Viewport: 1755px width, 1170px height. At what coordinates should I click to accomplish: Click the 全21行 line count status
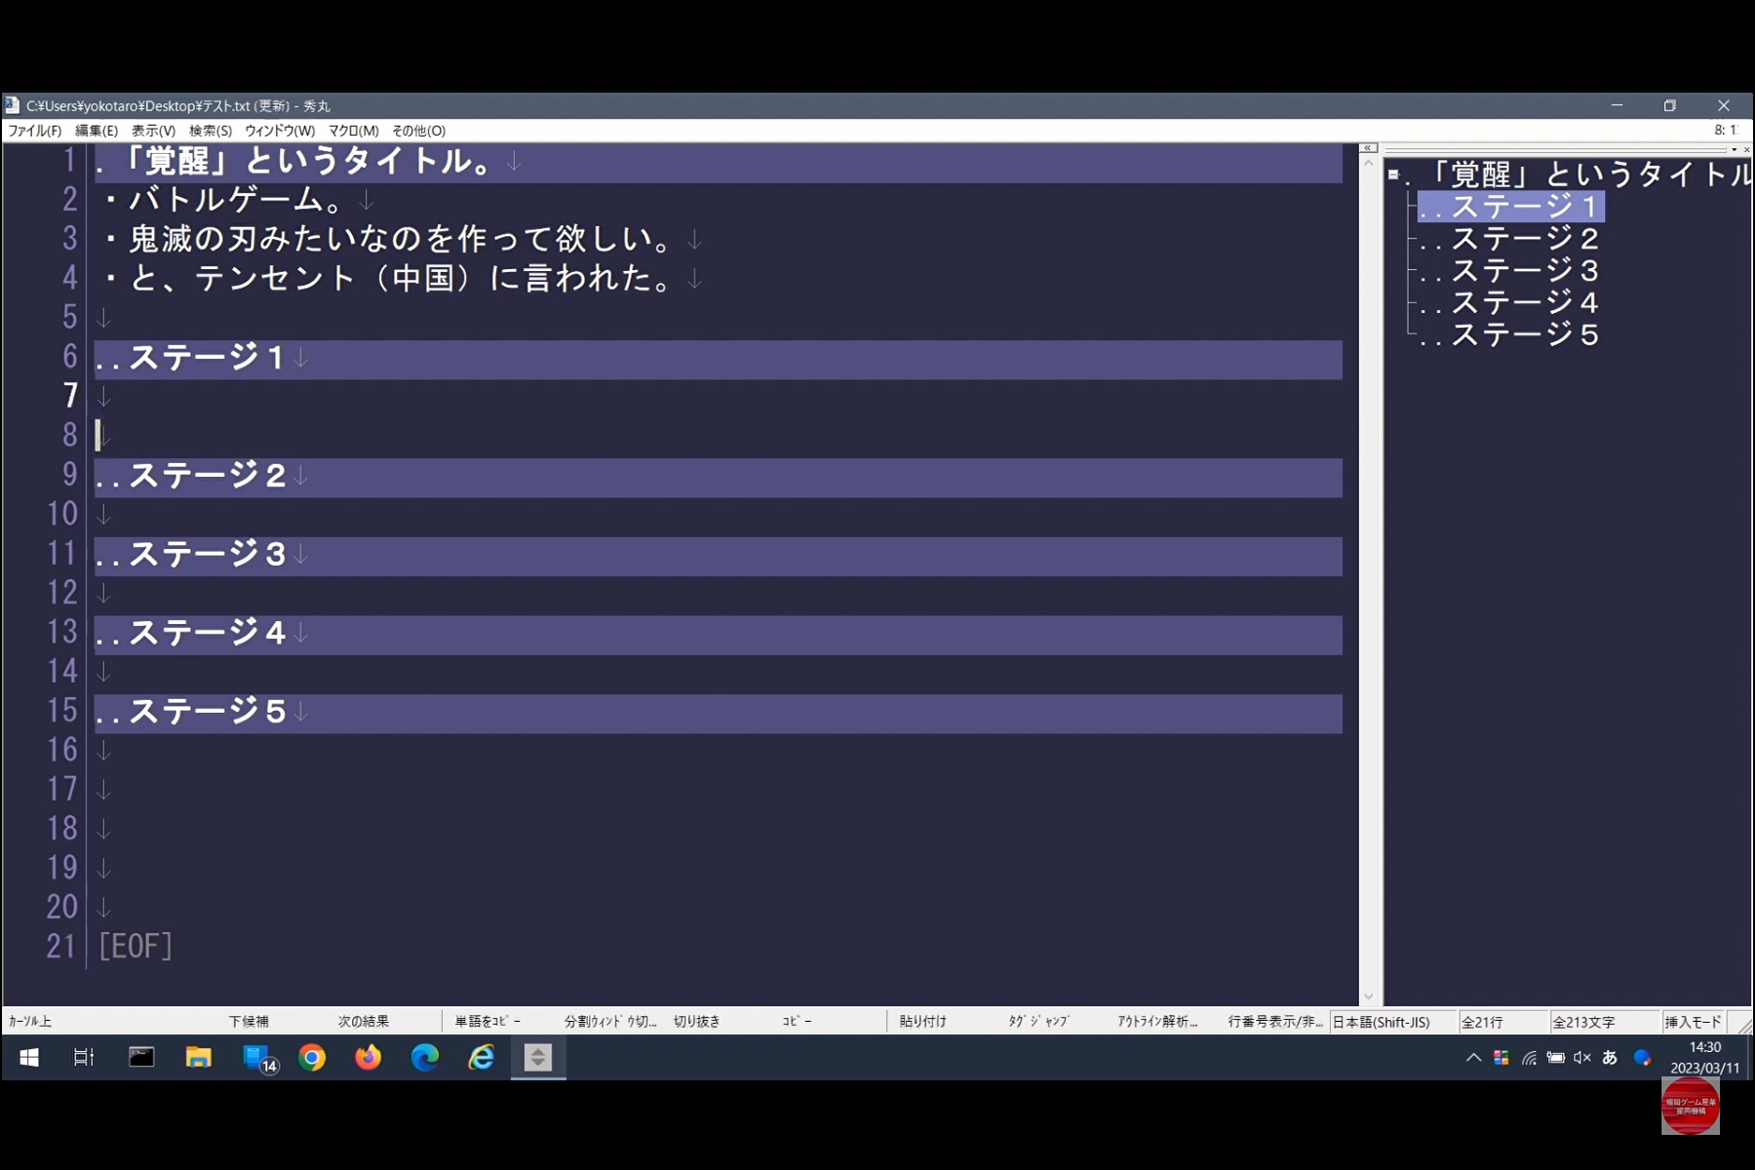click(x=1503, y=1022)
